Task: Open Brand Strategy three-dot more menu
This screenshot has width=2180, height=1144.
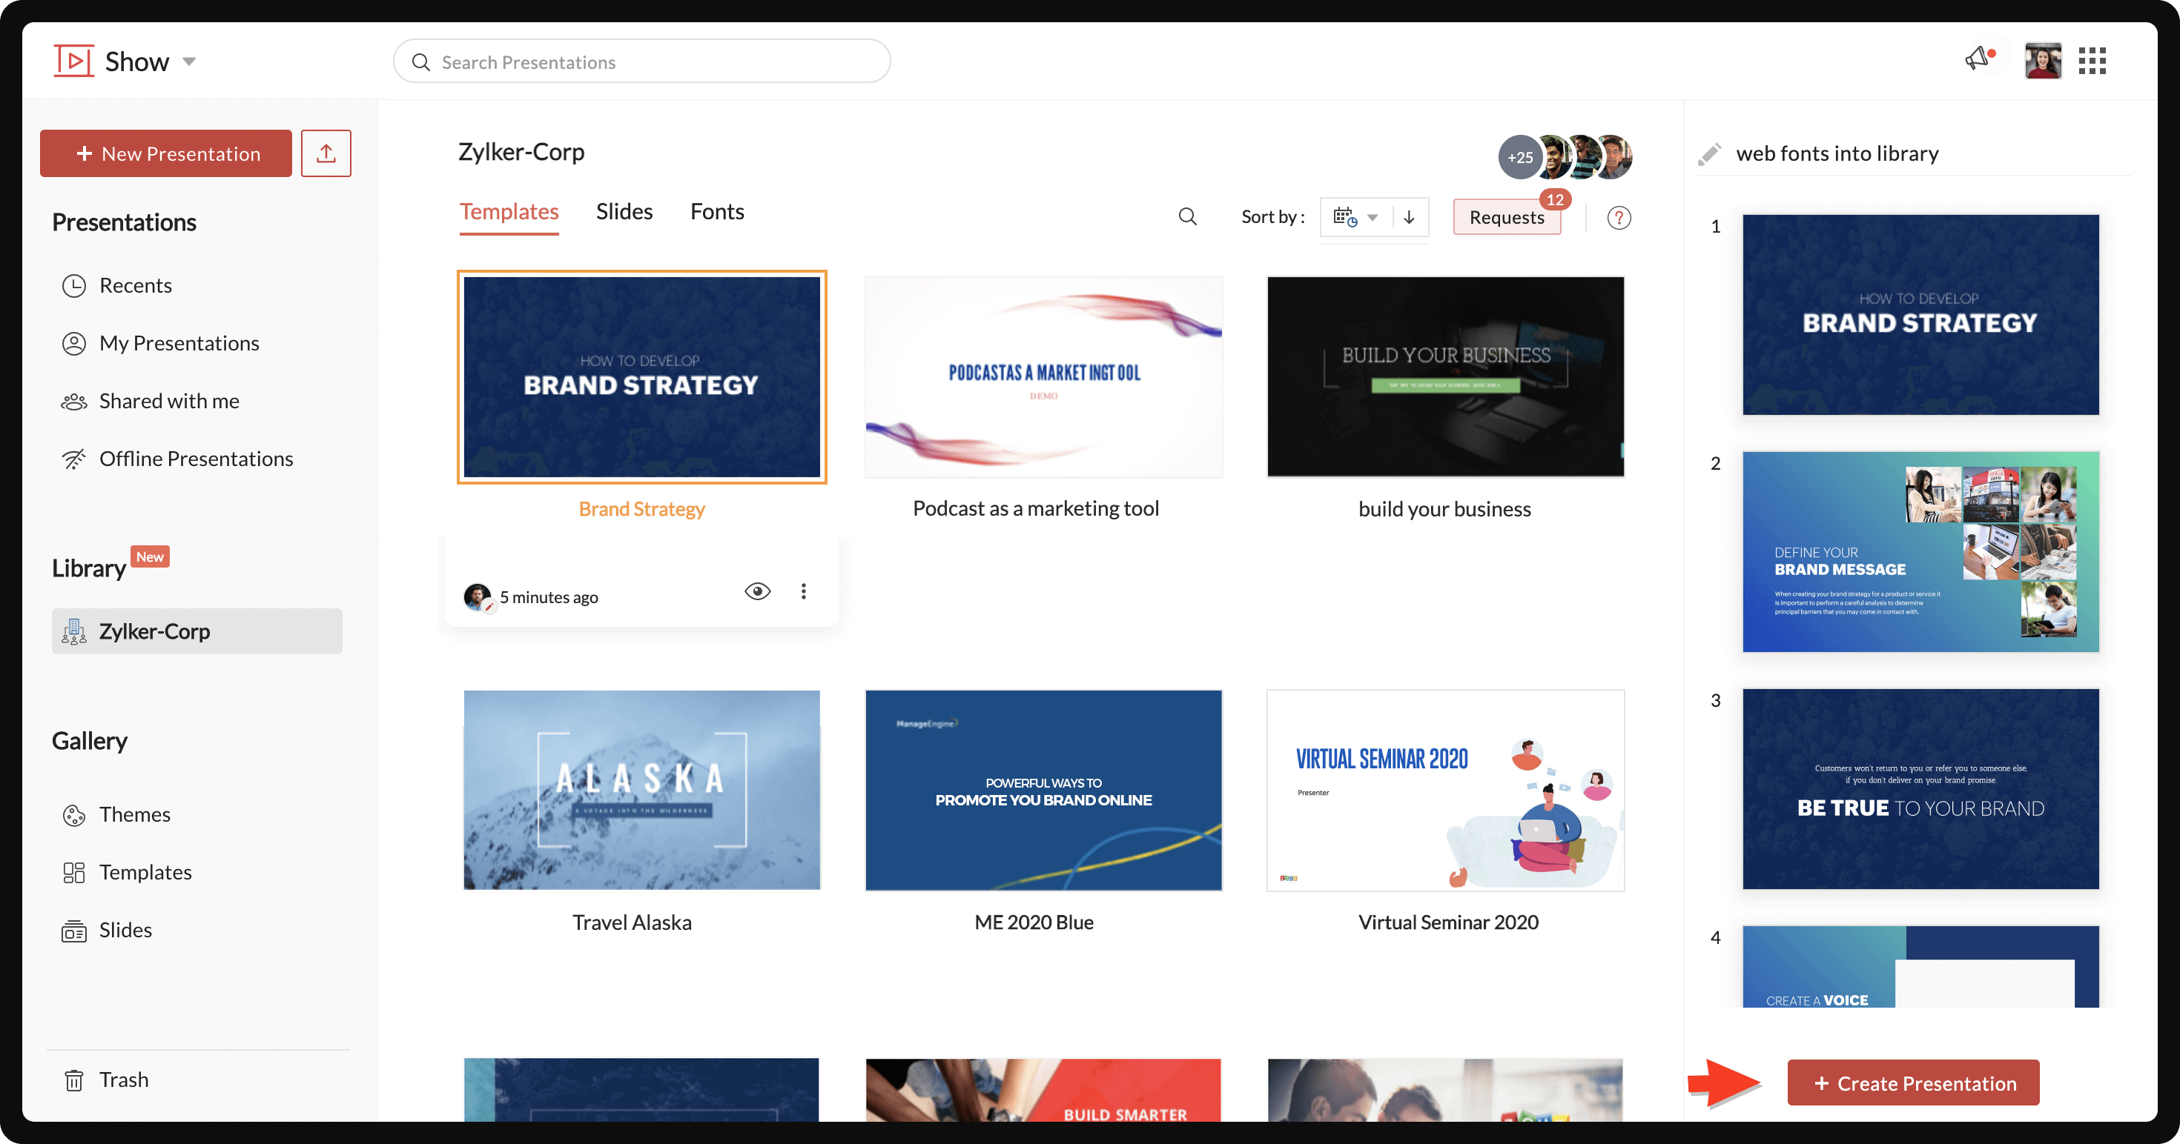Action: point(803,591)
